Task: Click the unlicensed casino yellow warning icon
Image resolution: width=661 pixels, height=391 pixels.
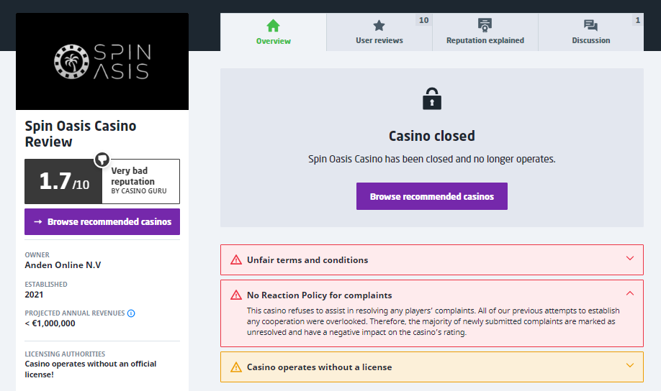Action: pos(235,367)
